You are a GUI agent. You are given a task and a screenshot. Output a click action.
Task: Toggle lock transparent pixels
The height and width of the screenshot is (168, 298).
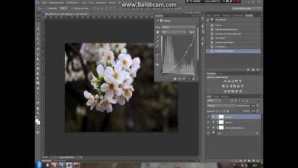point(217,111)
